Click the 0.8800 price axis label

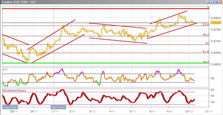point(215,18)
